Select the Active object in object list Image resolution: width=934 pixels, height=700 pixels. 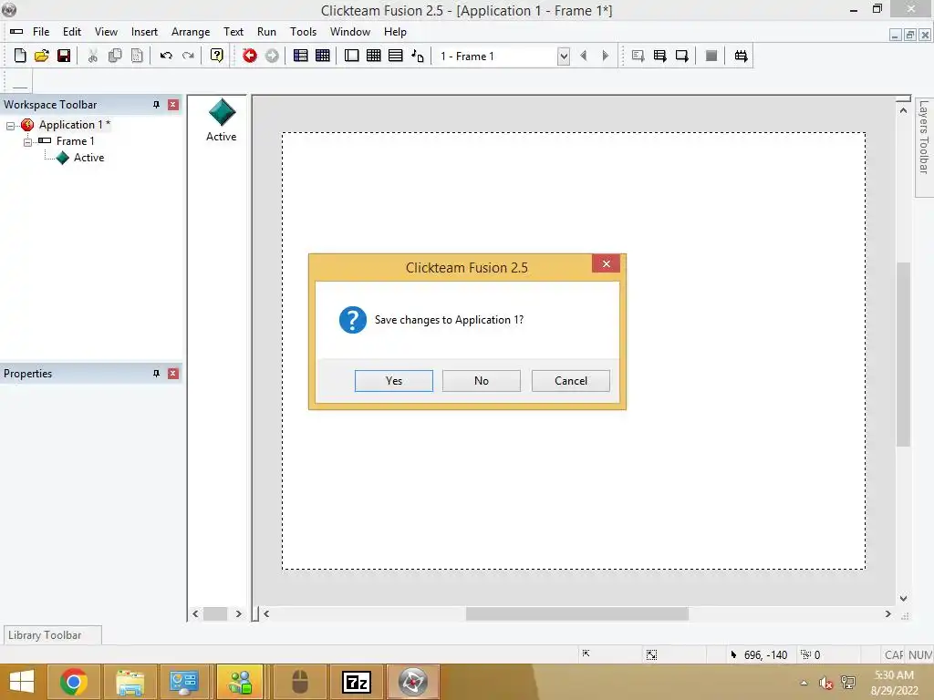(221, 120)
